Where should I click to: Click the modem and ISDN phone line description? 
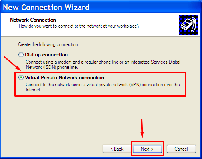tap(103, 64)
